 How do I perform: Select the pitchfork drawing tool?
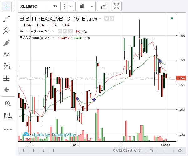pos(7,31)
